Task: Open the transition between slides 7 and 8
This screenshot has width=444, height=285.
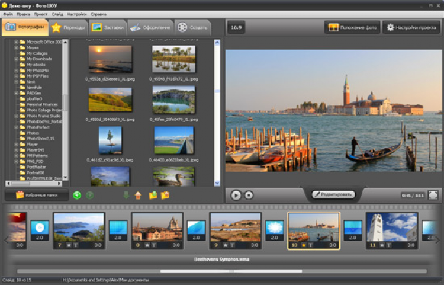Action: [x=118, y=230]
